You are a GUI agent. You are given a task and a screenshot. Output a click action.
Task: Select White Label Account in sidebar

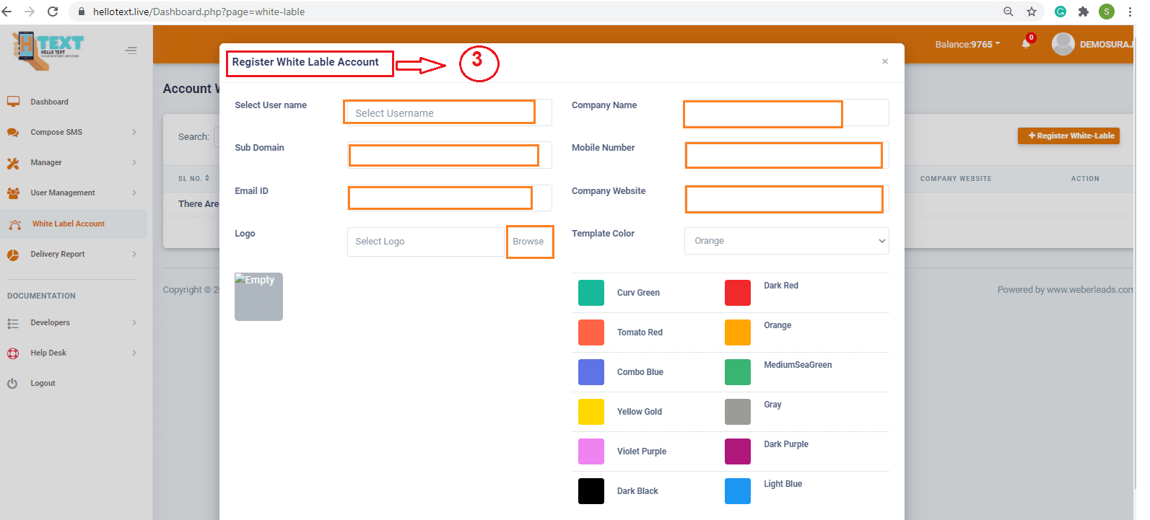[69, 224]
